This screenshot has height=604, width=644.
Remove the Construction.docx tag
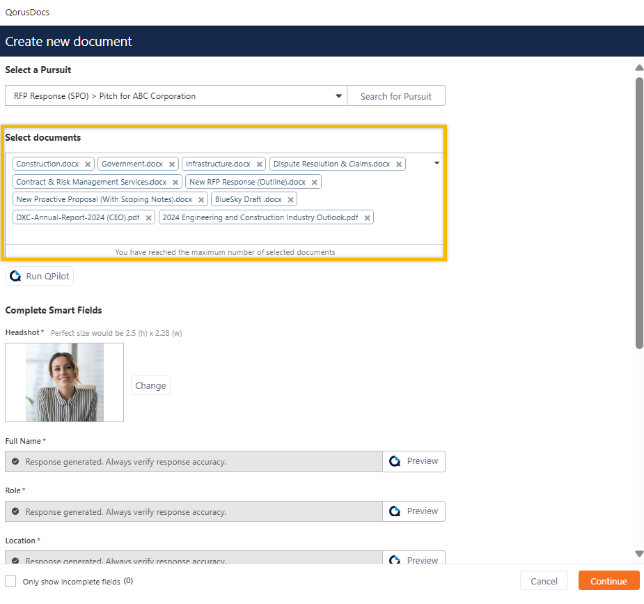[88, 164]
